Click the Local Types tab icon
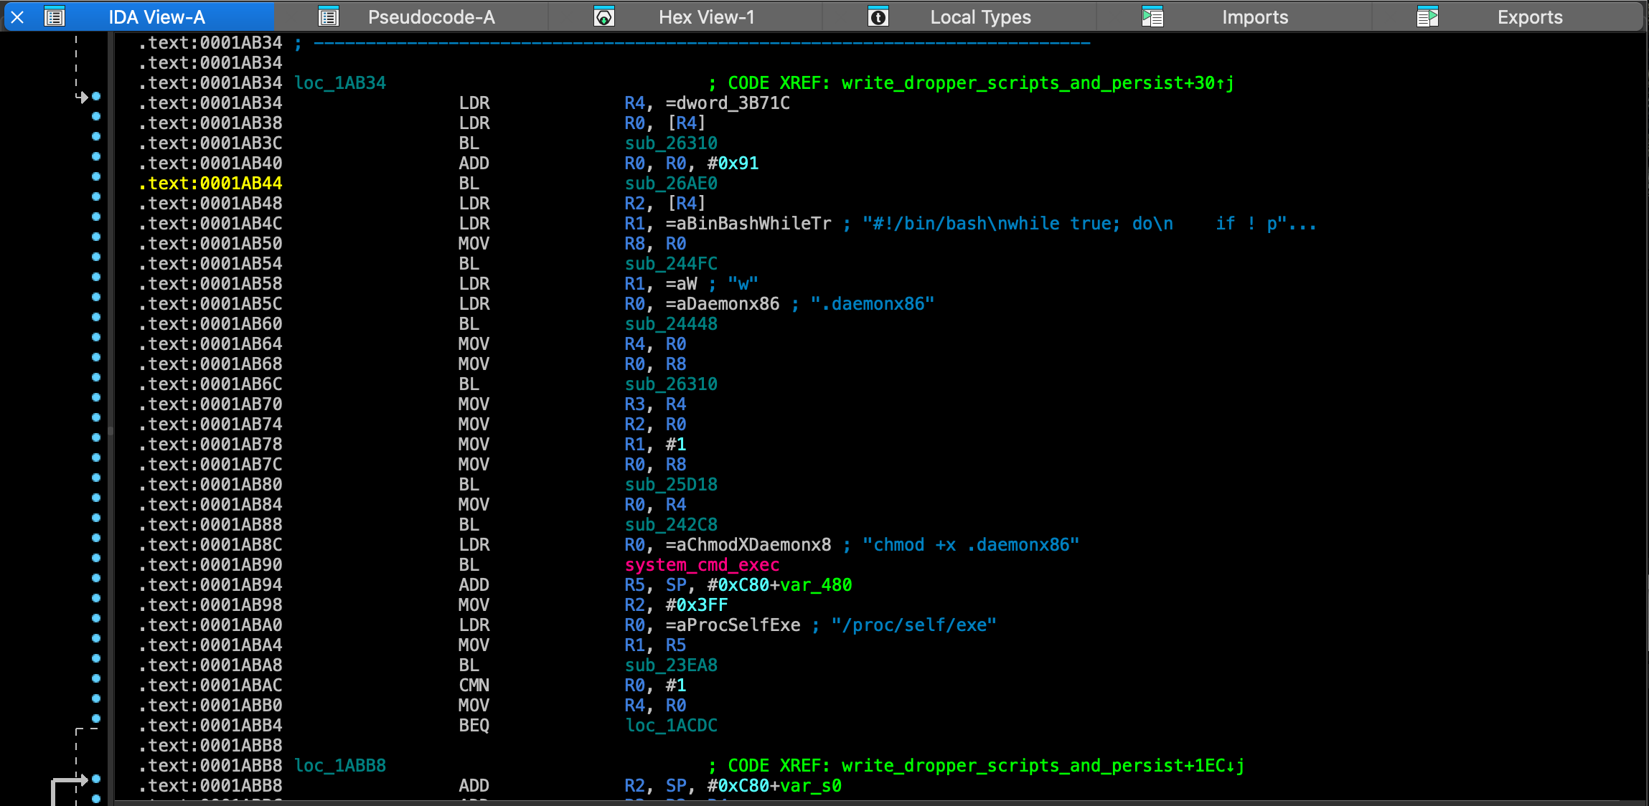1649x806 pixels. tap(878, 17)
